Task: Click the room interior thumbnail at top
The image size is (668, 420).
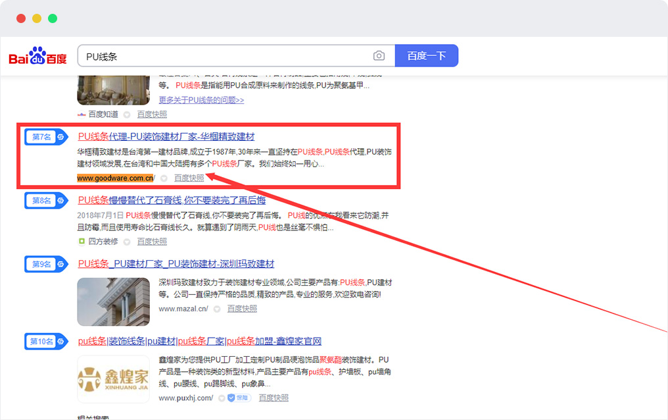Action: pos(113,90)
